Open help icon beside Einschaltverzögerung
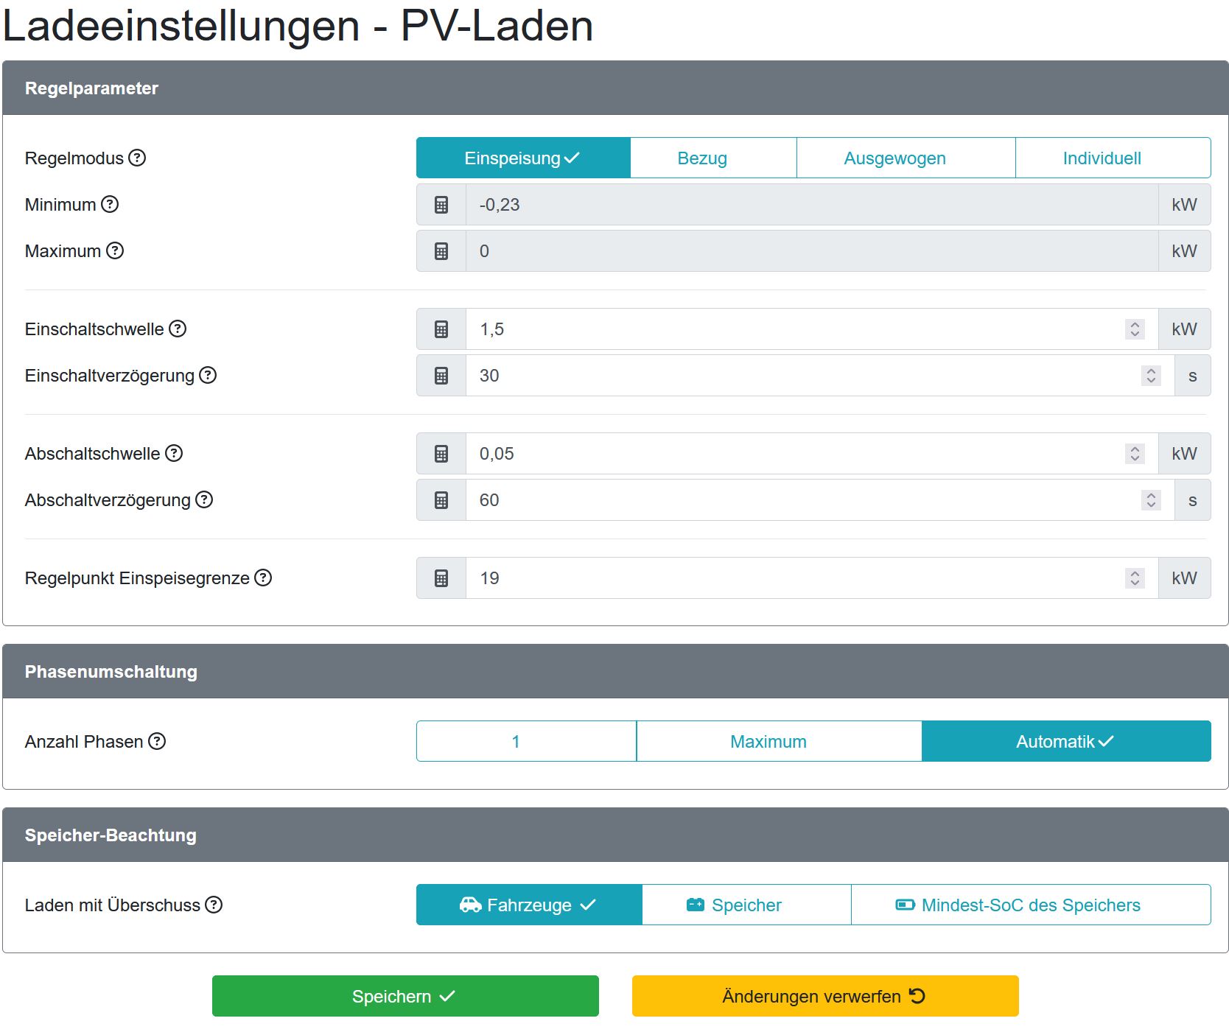The image size is (1229, 1035). (208, 375)
